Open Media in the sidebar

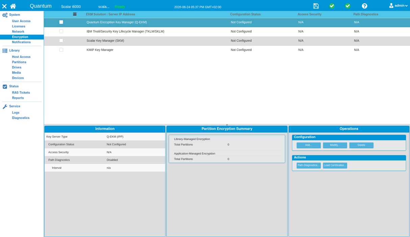[17, 72]
